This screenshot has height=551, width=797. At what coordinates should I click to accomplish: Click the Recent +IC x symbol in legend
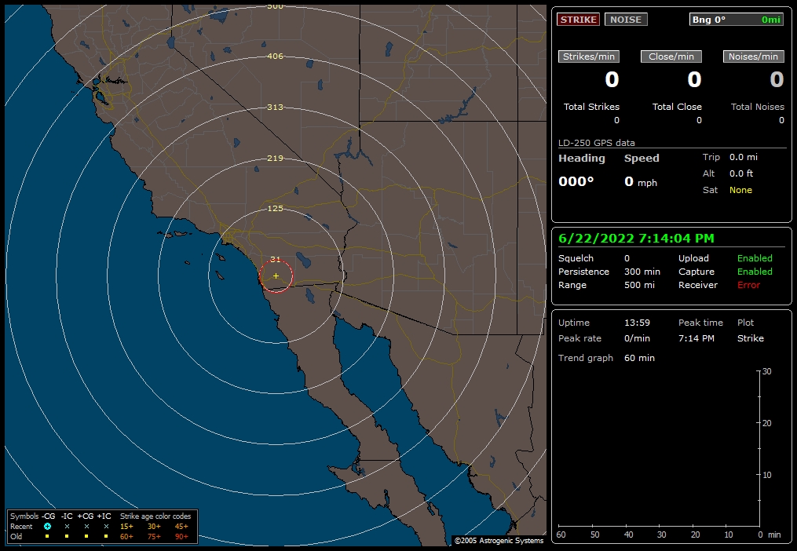coord(106,527)
